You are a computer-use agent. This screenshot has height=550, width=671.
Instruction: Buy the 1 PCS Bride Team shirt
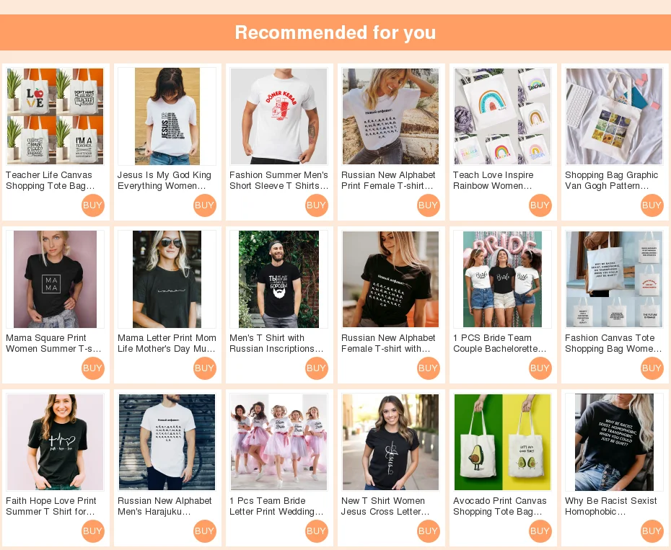[540, 368]
